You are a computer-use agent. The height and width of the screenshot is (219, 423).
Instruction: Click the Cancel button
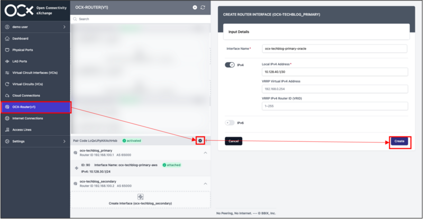(x=234, y=141)
